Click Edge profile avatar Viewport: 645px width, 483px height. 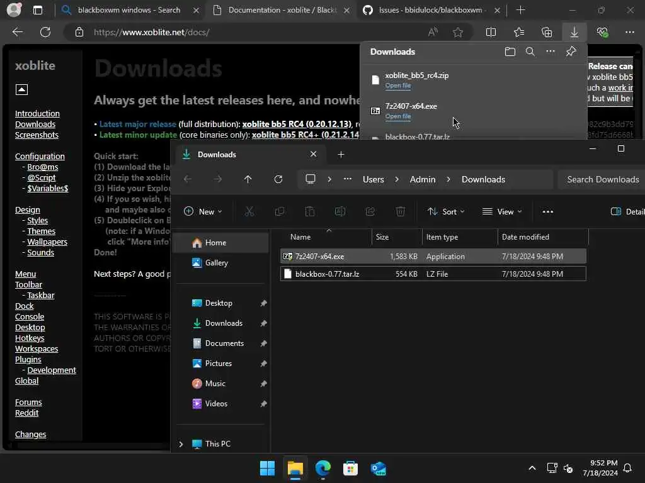pos(14,10)
